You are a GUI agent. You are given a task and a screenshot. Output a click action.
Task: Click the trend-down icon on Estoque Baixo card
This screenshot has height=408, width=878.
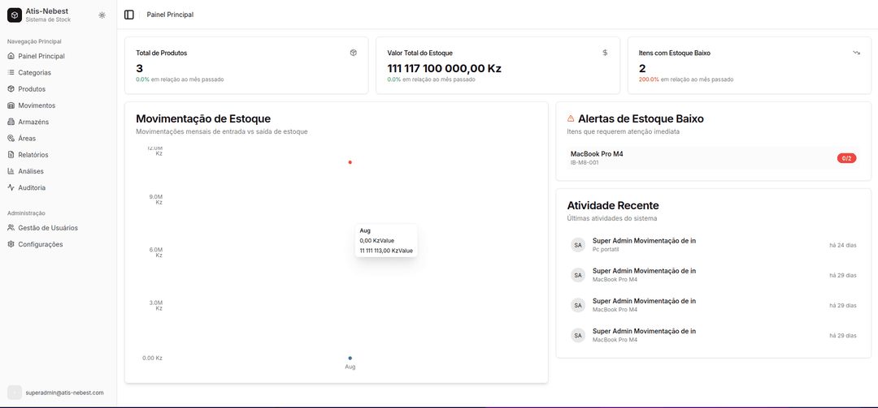[856, 53]
